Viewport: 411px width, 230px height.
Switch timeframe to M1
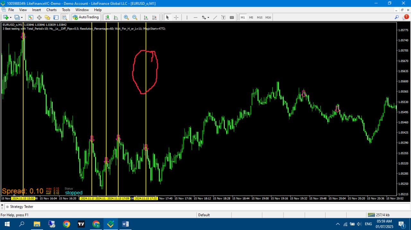click(243, 17)
